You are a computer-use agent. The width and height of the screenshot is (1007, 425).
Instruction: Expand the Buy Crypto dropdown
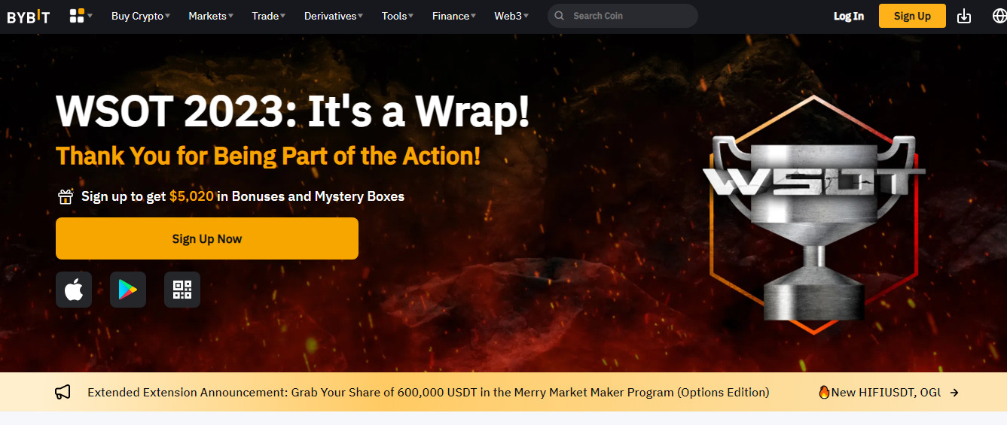coord(141,16)
